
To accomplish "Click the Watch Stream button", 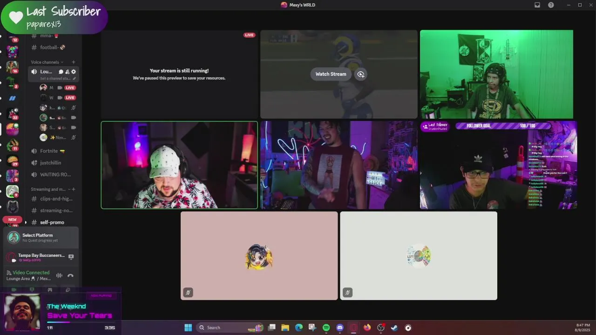I will 331,74.
